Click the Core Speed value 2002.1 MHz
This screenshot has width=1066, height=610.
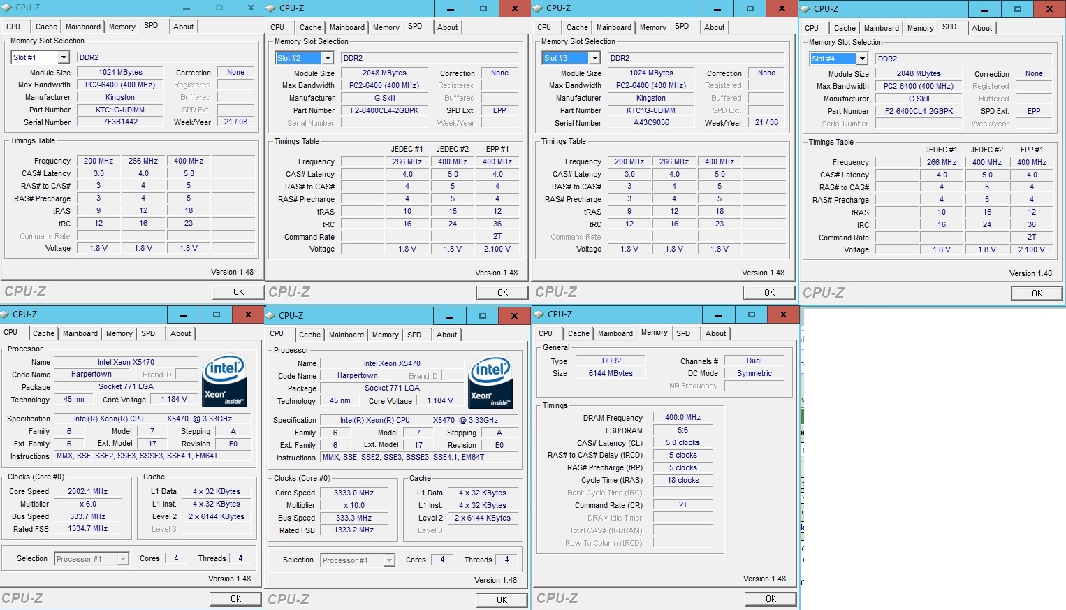point(87,491)
